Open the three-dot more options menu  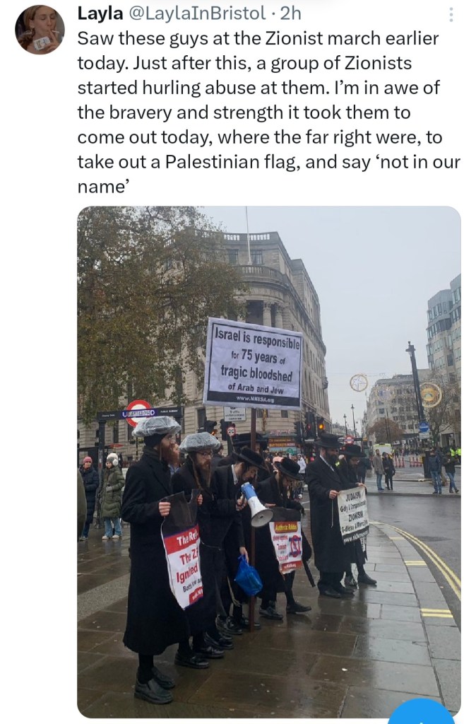click(x=451, y=15)
